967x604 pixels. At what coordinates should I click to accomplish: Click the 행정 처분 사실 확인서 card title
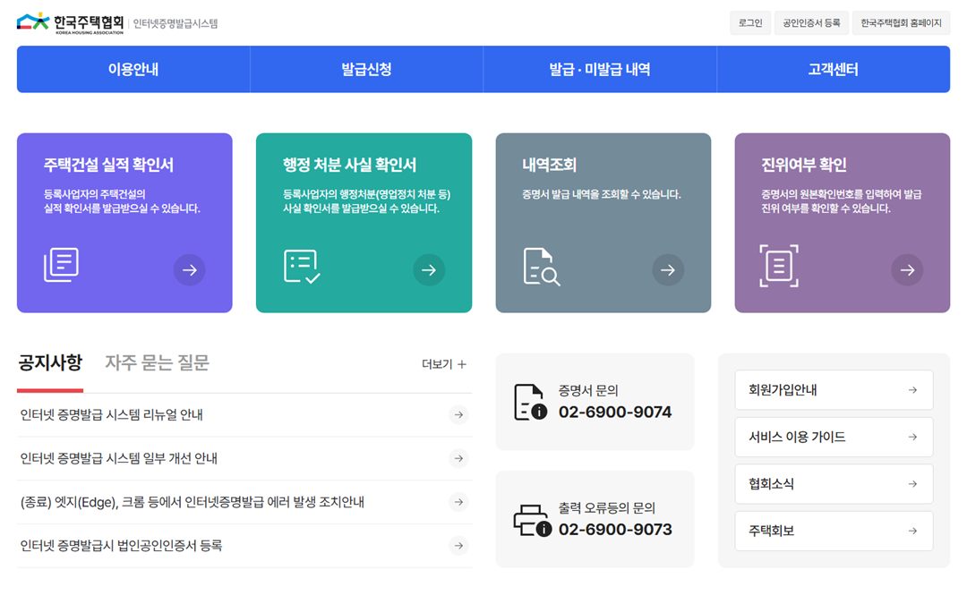[350, 165]
